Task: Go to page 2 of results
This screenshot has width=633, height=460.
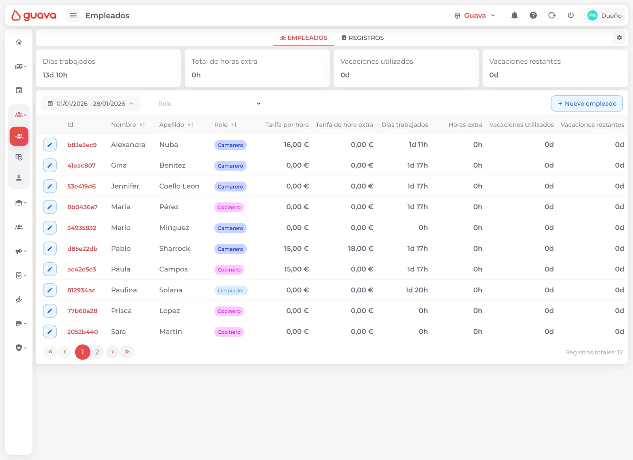Action: click(97, 352)
